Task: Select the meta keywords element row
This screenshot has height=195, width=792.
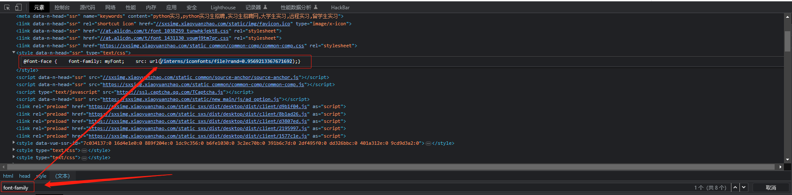Action: click(x=180, y=16)
